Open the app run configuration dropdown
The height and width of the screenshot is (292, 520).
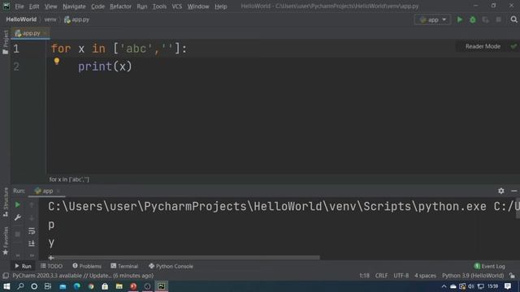(x=432, y=19)
